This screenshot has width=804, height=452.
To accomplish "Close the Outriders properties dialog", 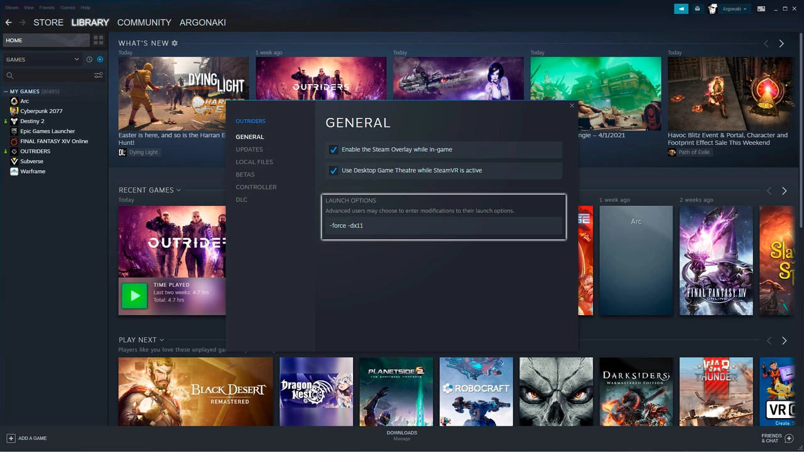I will pos(572,105).
